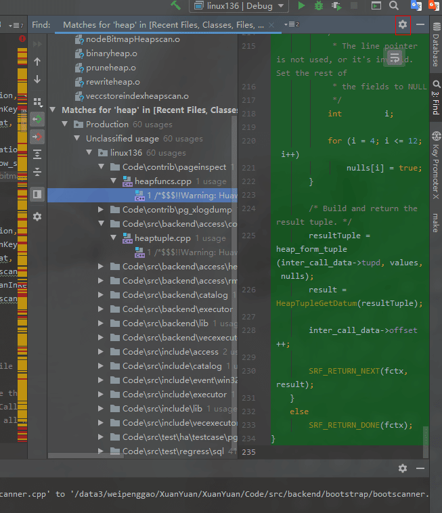Collapse the Unclassified usage node
Screen dimensions: 442x513
tap(77, 138)
